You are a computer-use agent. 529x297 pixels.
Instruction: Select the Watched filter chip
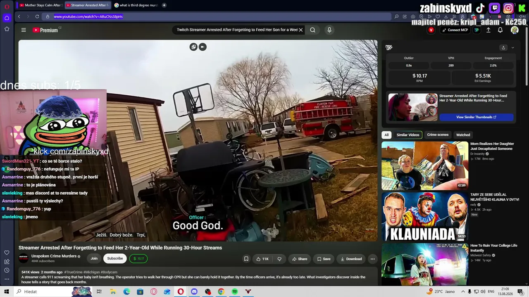click(463, 135)
